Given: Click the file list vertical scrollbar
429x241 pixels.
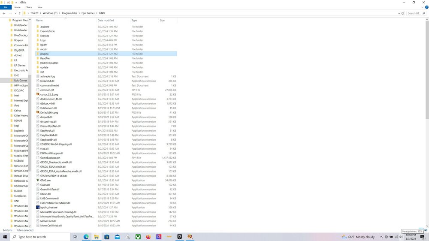Looking at the screenshot, I should pyautogui.click(x=427, y=71).
